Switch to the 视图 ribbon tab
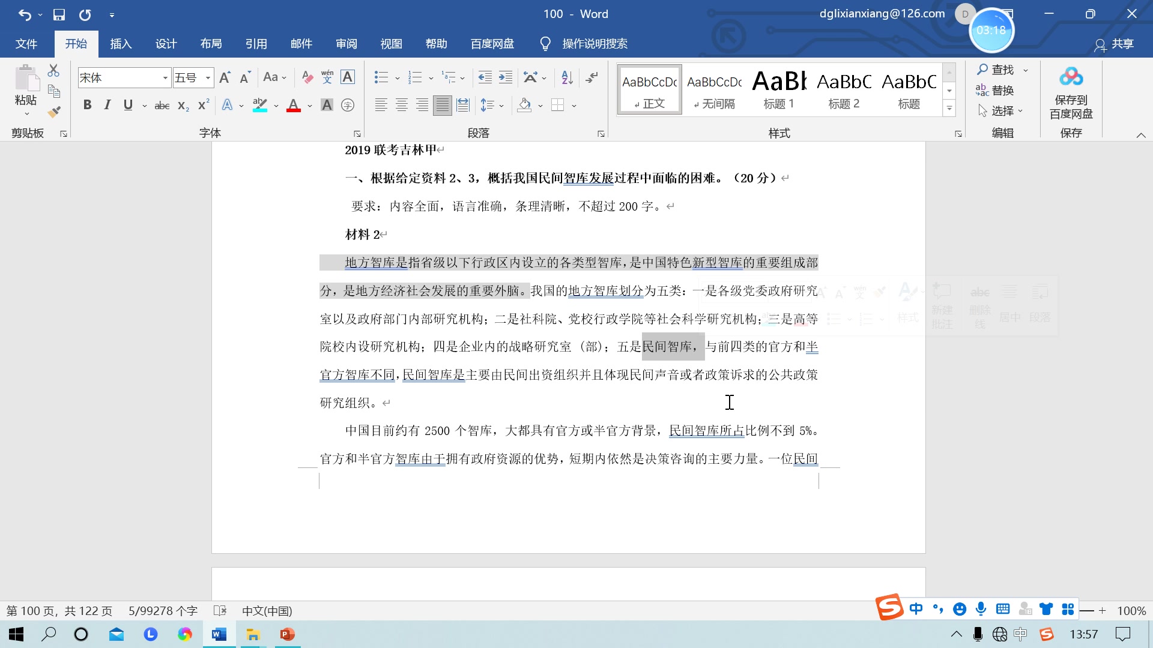The image size is (1153, 648). 392,44
